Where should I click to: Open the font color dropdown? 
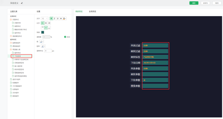[65, 19]
